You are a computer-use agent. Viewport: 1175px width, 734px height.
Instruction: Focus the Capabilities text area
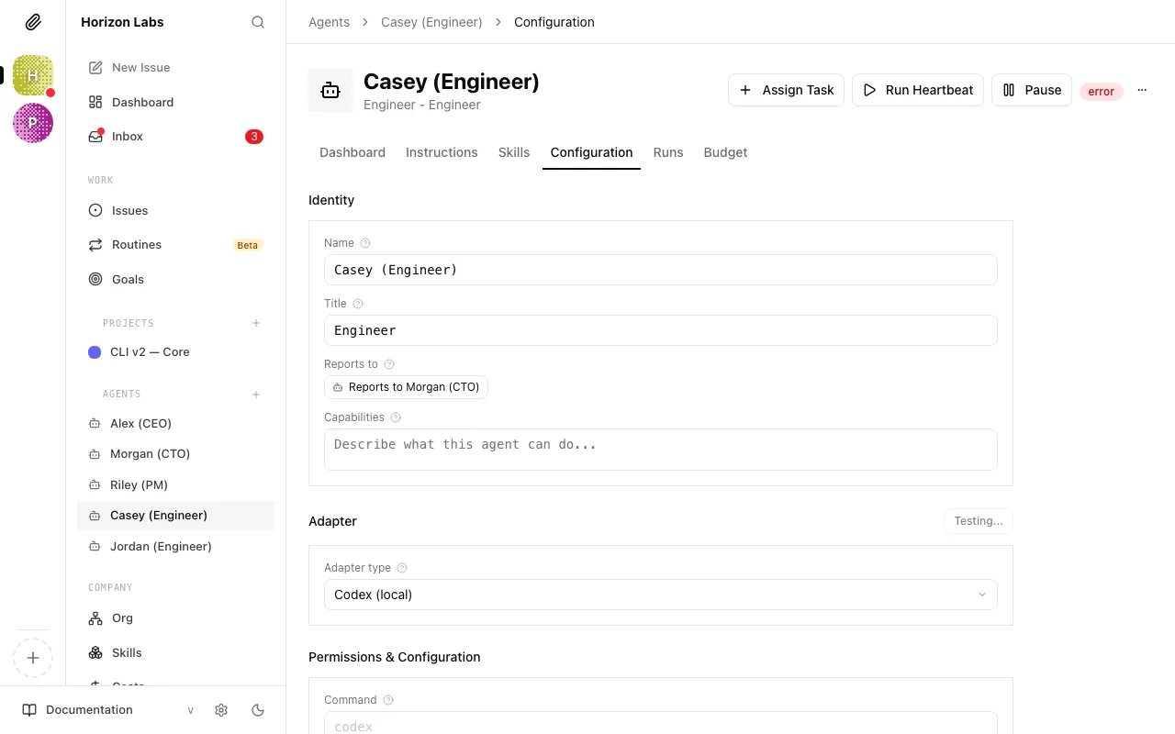(x=661, y=450)
